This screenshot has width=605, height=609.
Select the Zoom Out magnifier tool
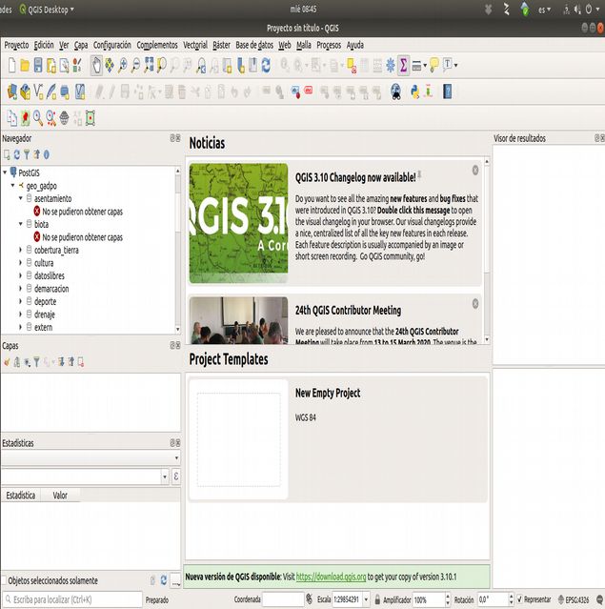[135, 65]
